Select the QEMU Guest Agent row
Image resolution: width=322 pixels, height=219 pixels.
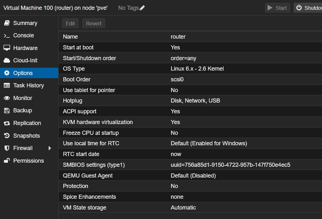190,176
